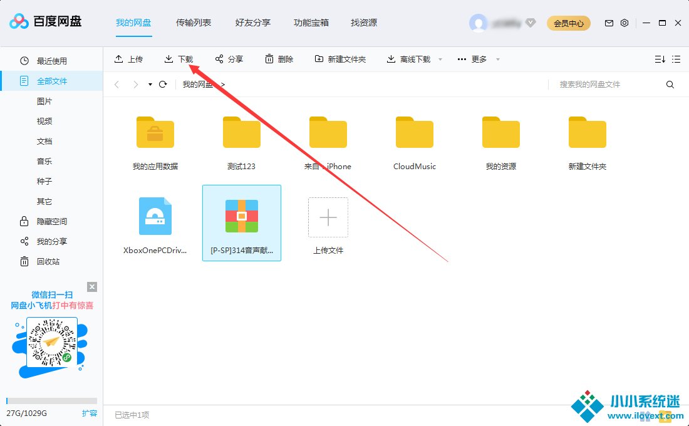Click the Member Center (会员中心) button
This screenshot has height=426, width=689.
(x=569, y=24)
